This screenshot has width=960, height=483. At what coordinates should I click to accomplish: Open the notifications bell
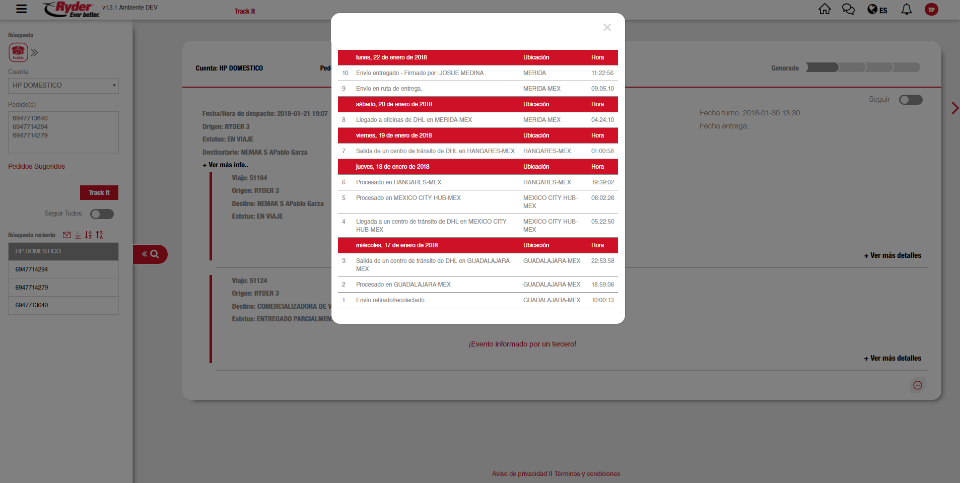point(906,9)
